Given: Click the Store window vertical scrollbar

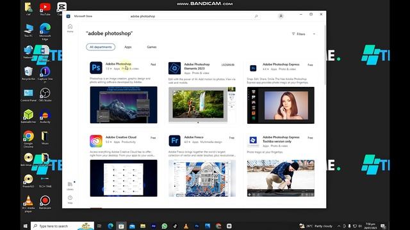Looking at the screenshot, I should click(325, 55).
